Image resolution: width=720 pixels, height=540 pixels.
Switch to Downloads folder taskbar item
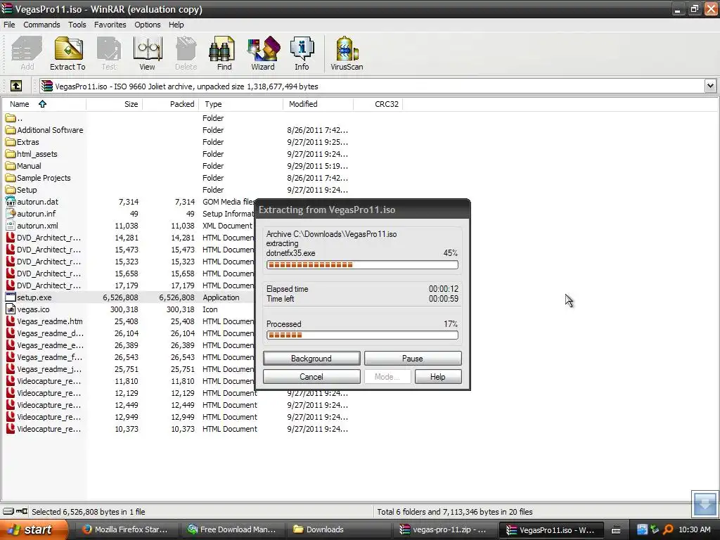click(x=338, y=529)
